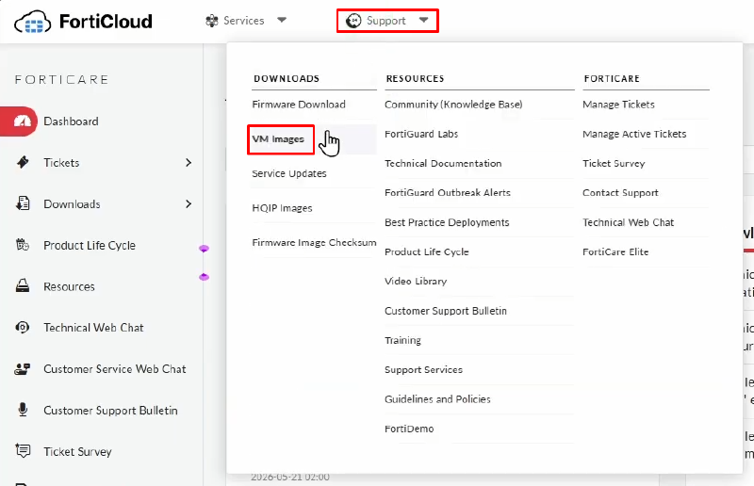Open Customer Support Bulletin label in sidebar
This screenshot has height=486, width=754.
pos(110,411)
